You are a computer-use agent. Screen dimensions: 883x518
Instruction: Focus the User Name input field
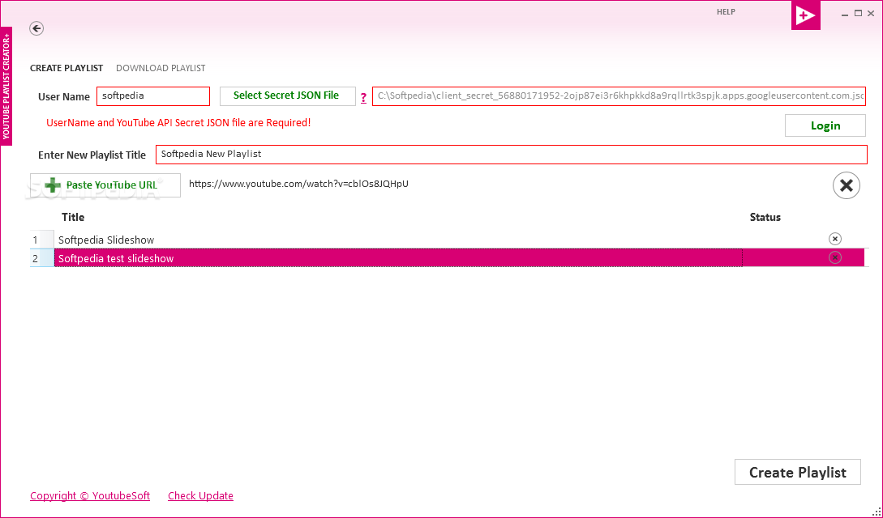[153, 96]
